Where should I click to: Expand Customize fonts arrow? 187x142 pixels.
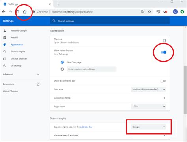click(x=164, y=98)
